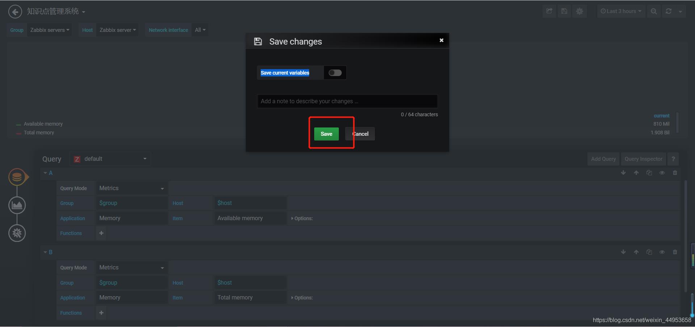This screenshot has width=695, height=327.
Task: Click the query editor vertical scrollbar
Action: tap(686, 235)
